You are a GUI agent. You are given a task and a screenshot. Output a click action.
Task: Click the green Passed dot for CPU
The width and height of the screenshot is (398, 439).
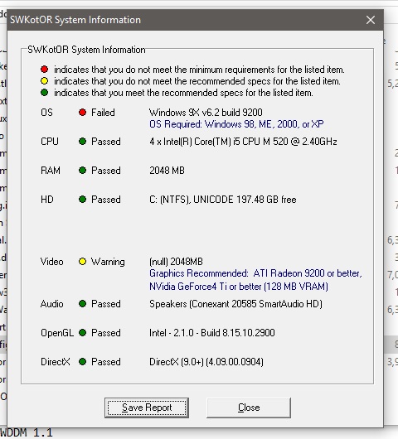click(x=82, y=142)
